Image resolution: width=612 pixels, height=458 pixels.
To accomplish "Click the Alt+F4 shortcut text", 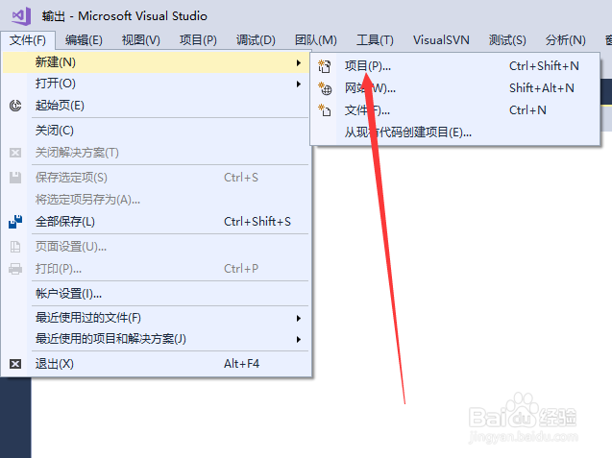I will pos(241,364).
